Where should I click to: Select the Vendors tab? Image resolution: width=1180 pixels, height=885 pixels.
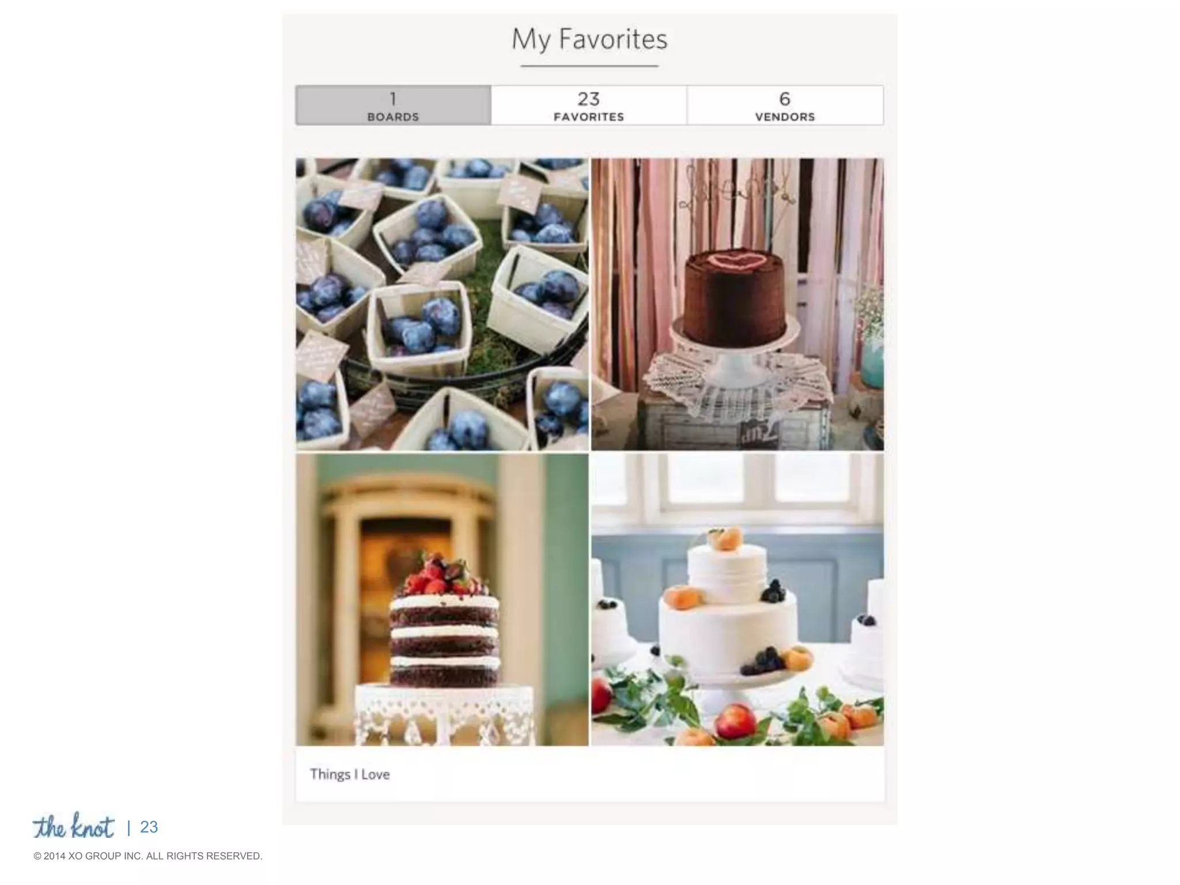(x=785, y=105)
